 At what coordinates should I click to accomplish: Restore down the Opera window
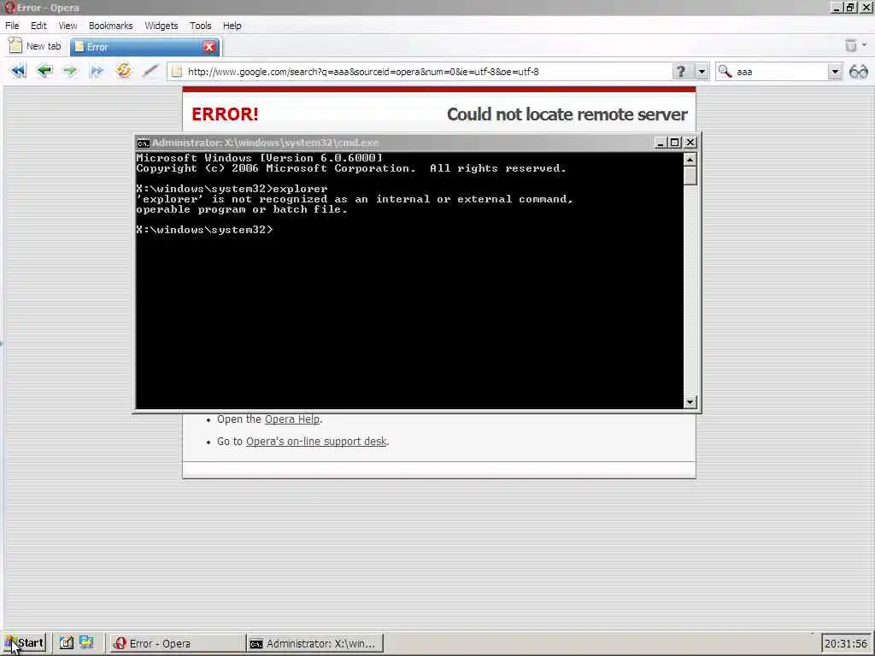click(x=850, y=8)
